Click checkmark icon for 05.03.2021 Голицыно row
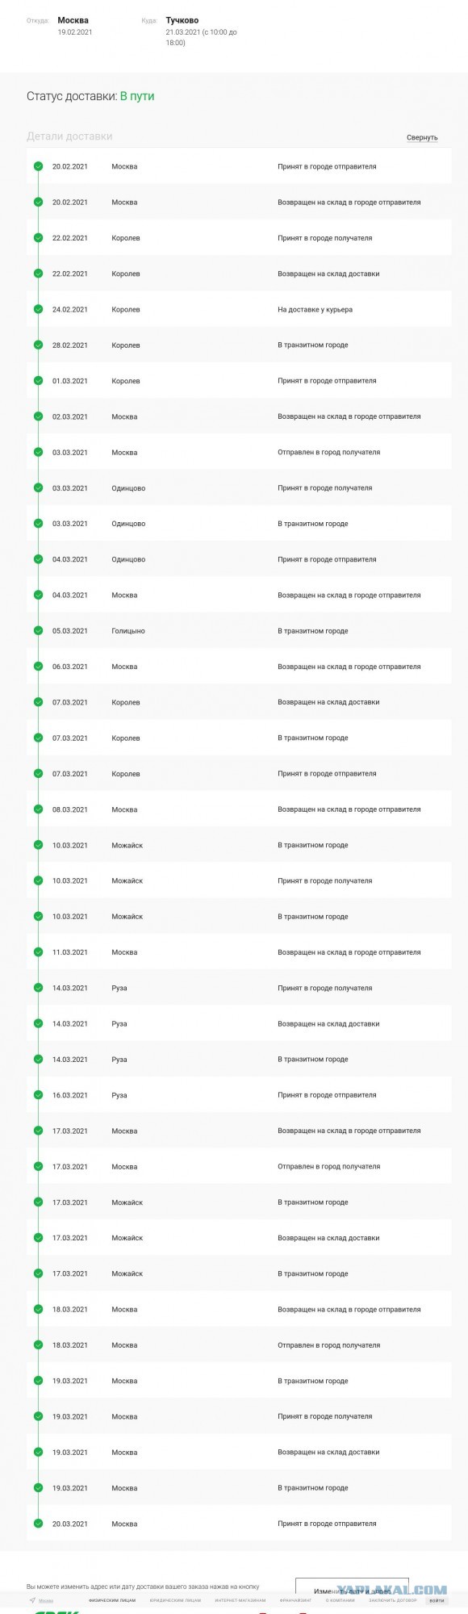 point(38,631)
